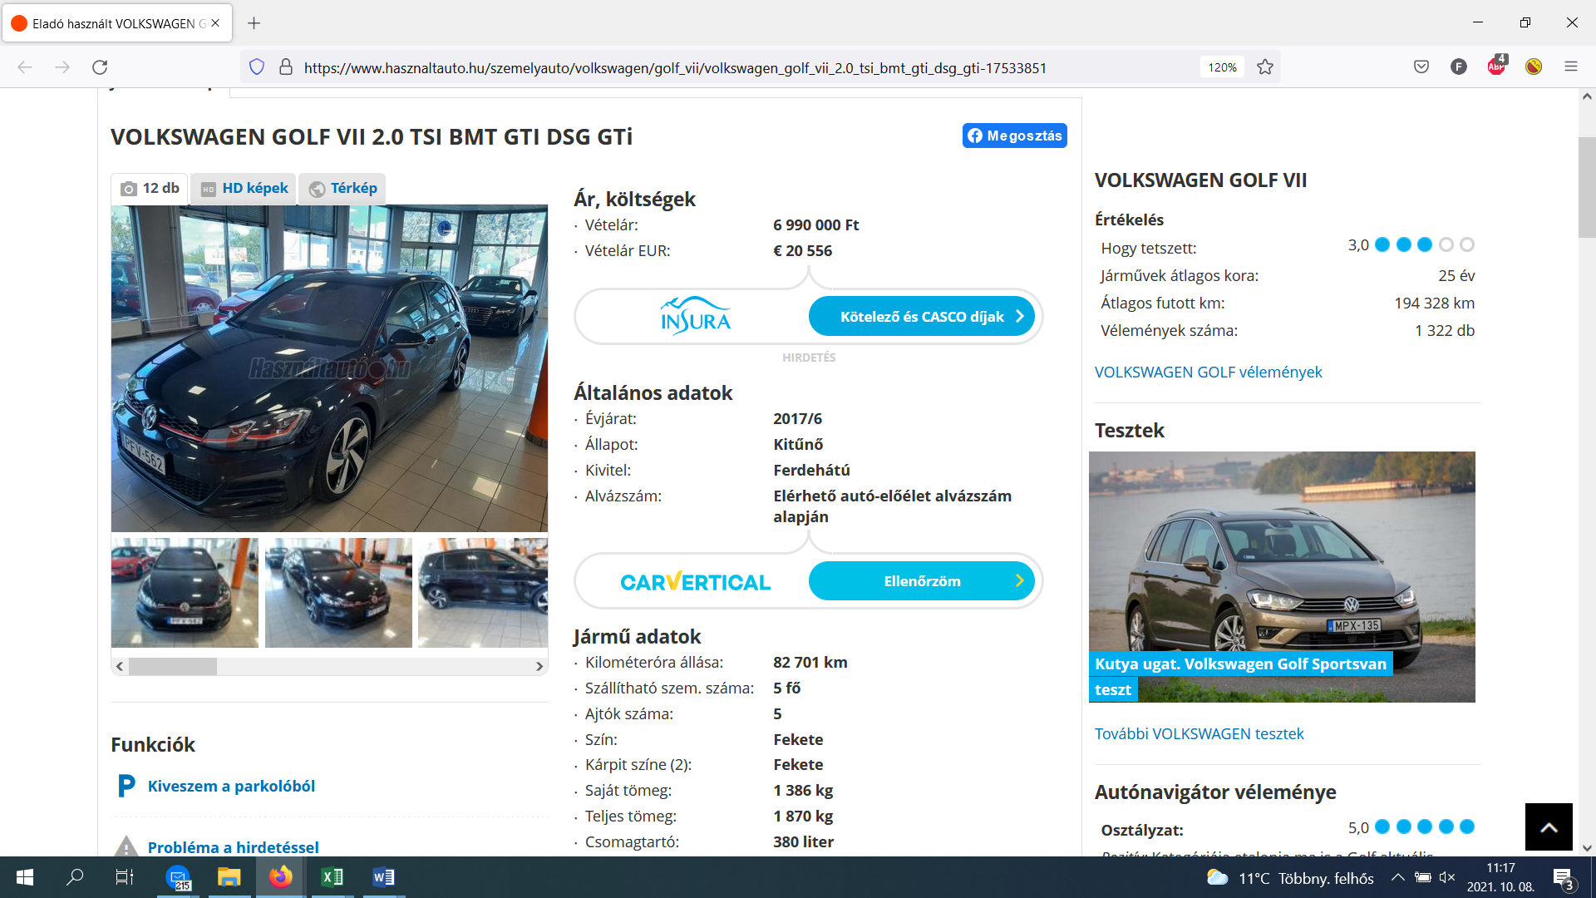Open the Windows Start menu
Viewport: 1596px width, 898px height.
click(25, 877)
